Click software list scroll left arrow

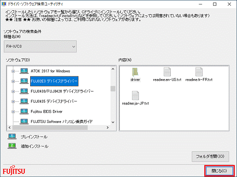(x=9, y=128)
